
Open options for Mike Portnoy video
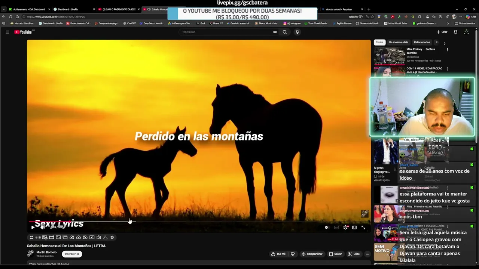point(447,50)
